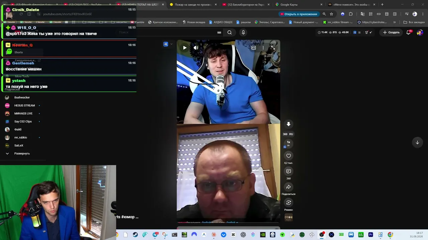
Task: Open the YouTube account avatar menu
Action: (x=420, y=32)
